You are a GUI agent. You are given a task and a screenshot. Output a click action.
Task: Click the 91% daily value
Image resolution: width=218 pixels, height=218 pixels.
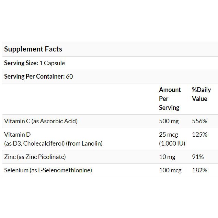(198, 157)
